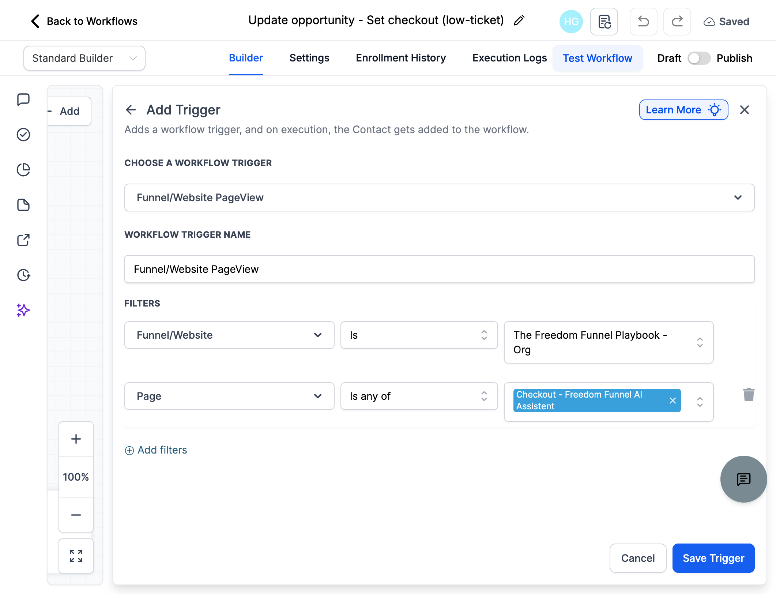Delete the Page filter with trash icon
The image size is (776, 594).
pos(749,395)
